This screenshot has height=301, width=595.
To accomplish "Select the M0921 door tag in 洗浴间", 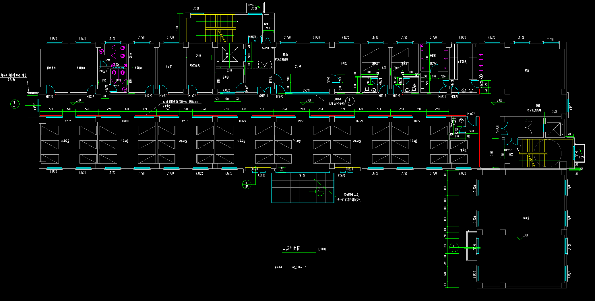I will click(434, 64).
